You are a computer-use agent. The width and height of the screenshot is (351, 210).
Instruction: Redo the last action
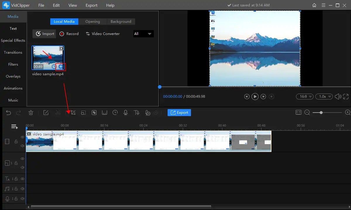[x=18, y=113]
